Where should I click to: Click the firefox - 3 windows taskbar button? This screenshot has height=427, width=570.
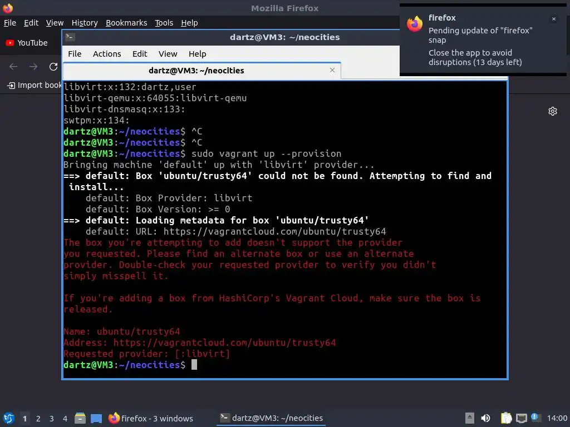pyautogui.click(x=150, y=418)
